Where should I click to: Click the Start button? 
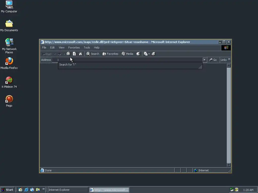tap(7, 190)
